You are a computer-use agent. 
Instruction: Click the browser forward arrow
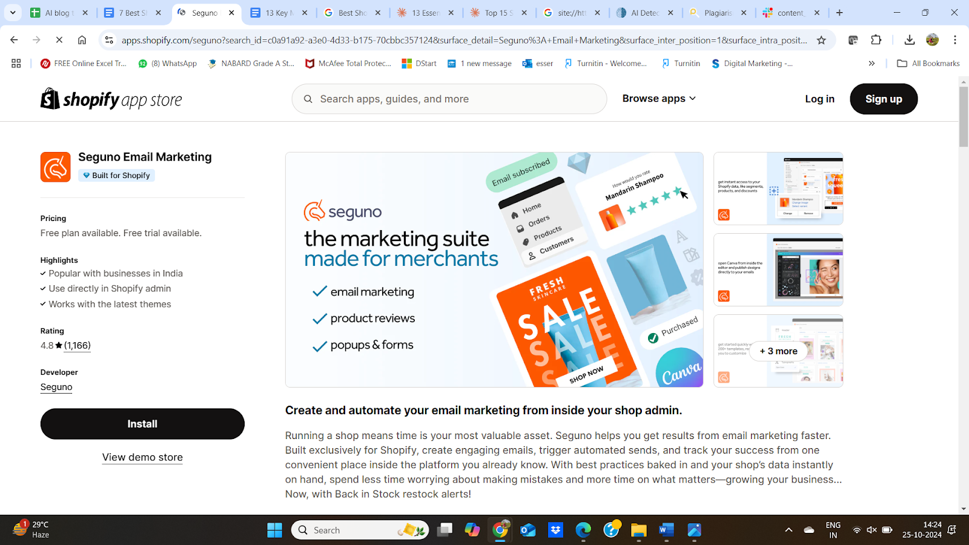[x=36, y=40]
